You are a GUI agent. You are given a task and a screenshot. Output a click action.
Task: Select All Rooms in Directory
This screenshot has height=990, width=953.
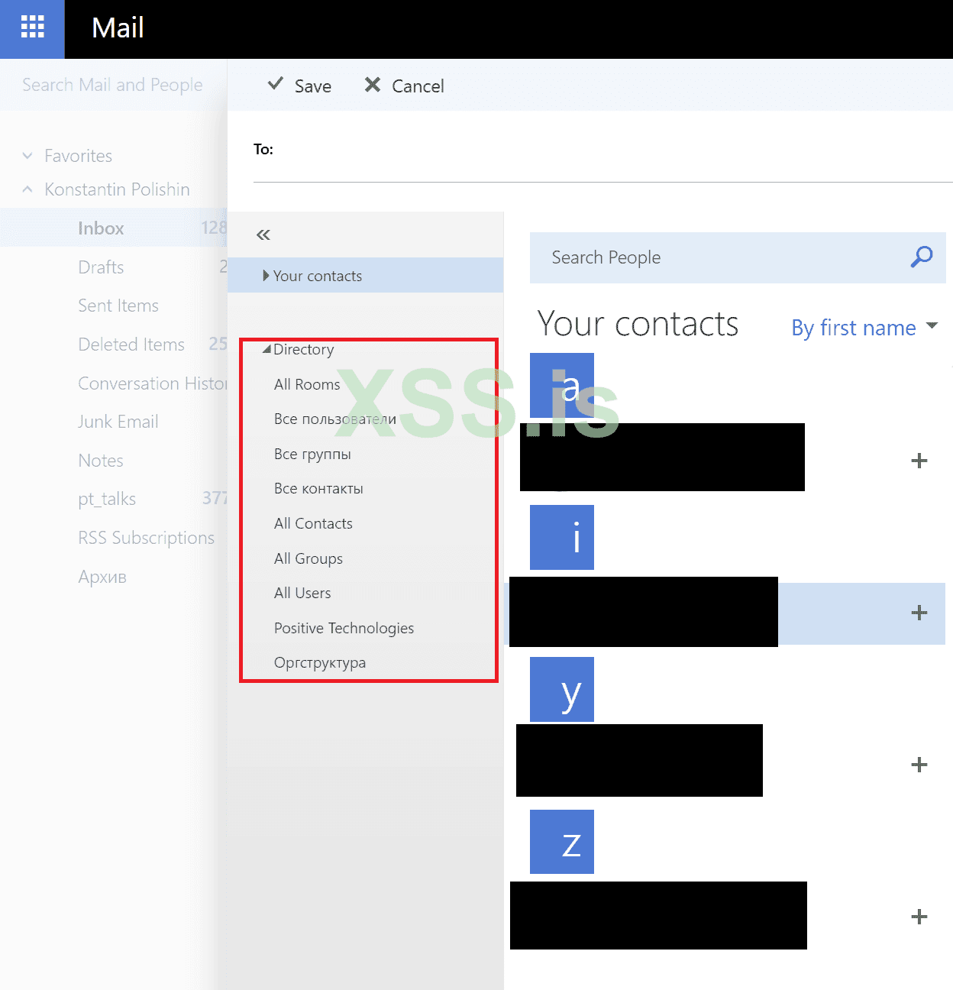[x=307, y=384]
